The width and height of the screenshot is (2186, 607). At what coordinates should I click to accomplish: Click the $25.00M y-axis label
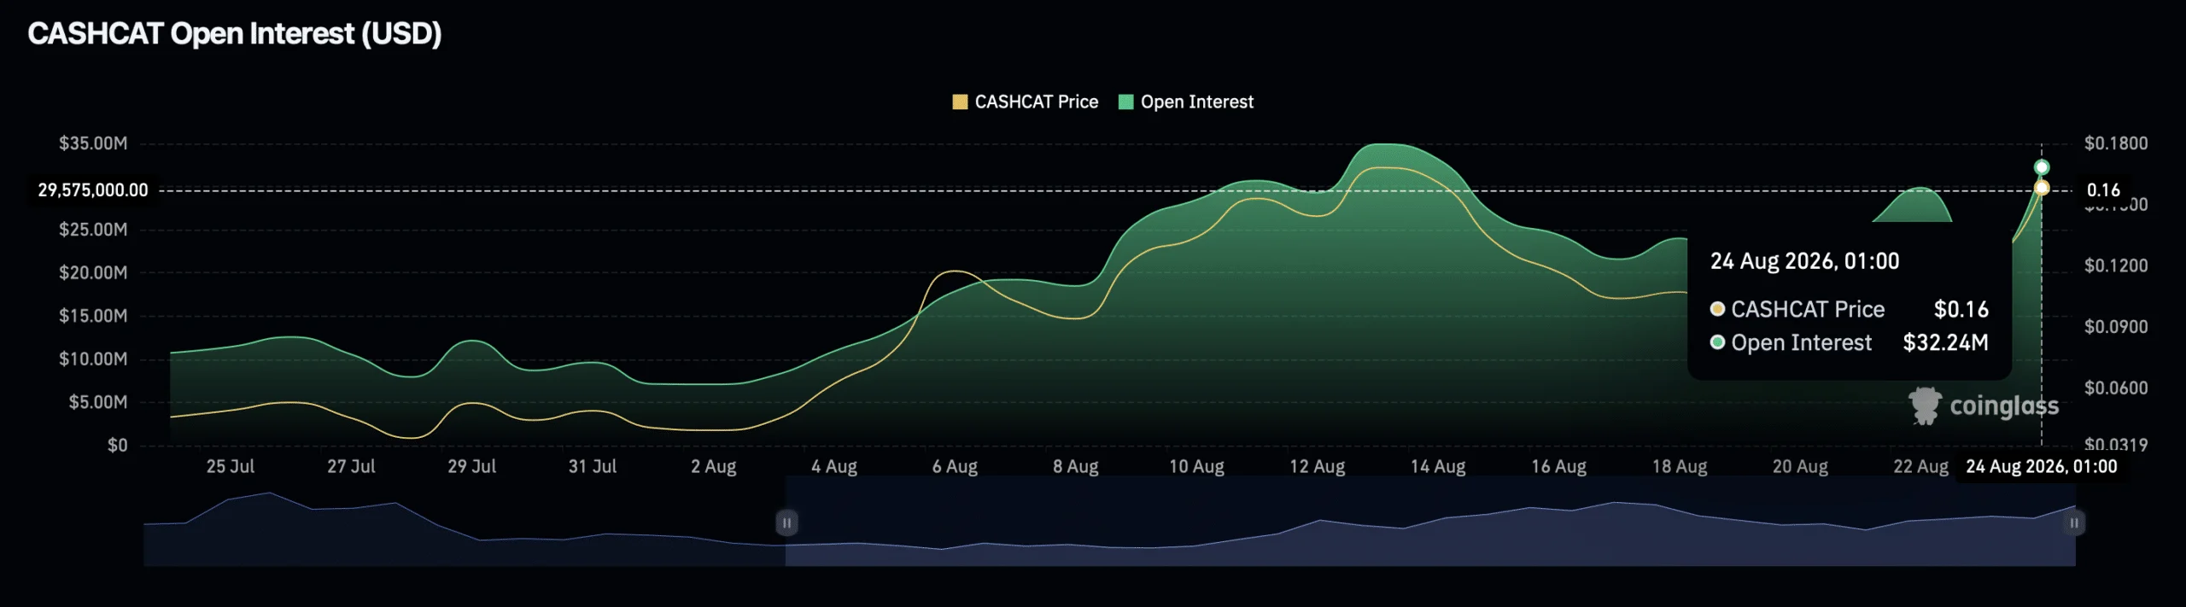[93, 230]
